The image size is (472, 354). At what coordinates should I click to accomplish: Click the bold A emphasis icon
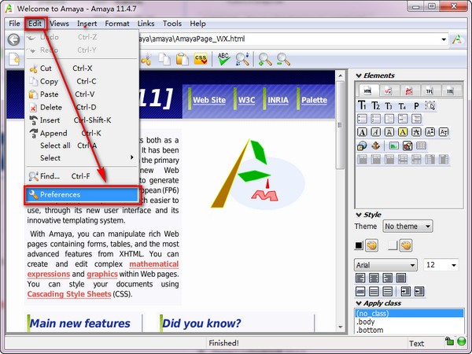click(x=362, y=132)
